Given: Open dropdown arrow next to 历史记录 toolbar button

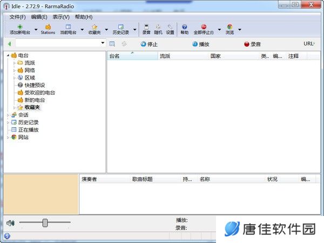Looking at the screenshot, I should tap(134, 29).
